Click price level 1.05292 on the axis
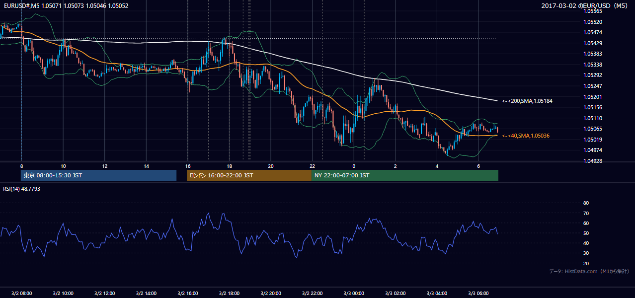Viewport: 635px width, 298px height. 593,75
